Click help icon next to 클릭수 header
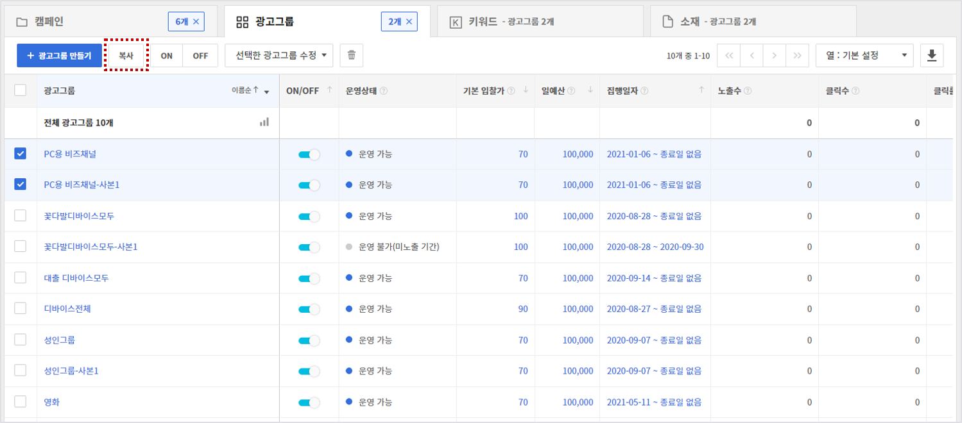 coord(855,91)
